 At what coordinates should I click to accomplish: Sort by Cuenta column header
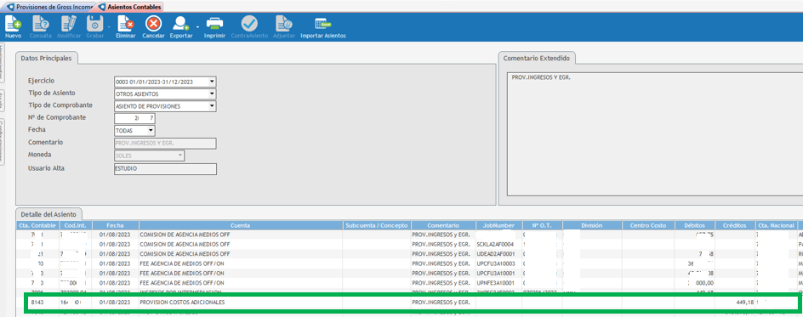point(240,225)
